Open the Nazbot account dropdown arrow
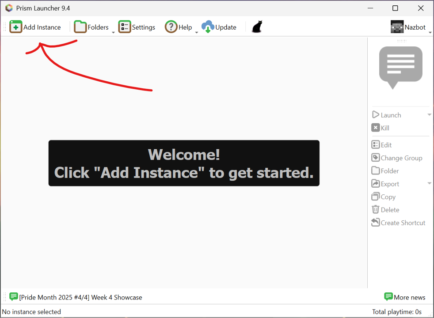 (430, 32)
